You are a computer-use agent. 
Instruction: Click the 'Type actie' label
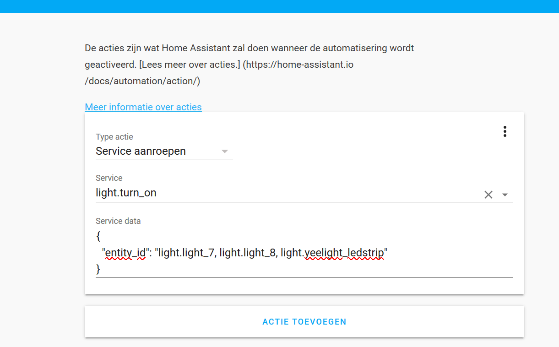tap(114, 137)
